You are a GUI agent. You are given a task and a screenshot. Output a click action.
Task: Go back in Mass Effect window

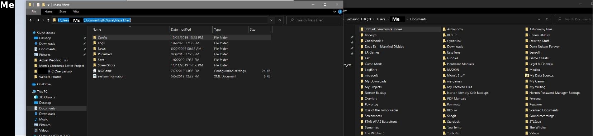(x=31, y=20)
